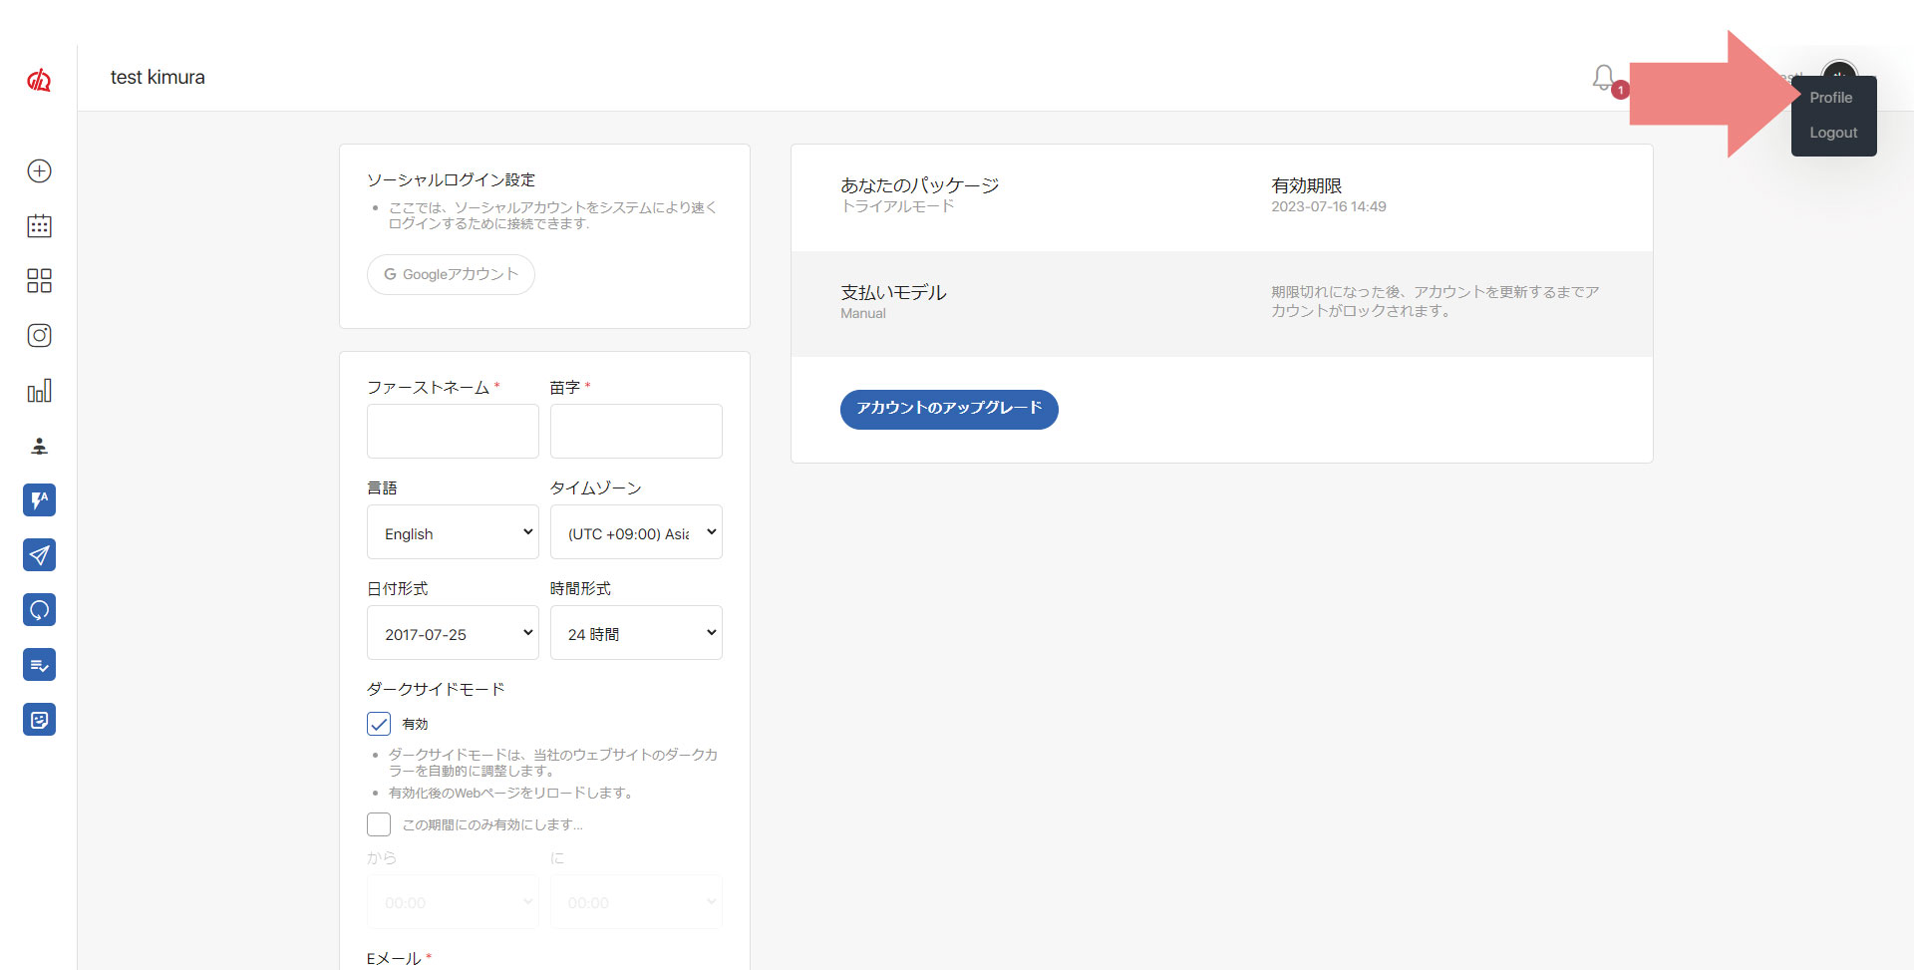Open the calendar icon in sidebar
Viewport: 1914px width, 970px height.
[x=39, y=226]
